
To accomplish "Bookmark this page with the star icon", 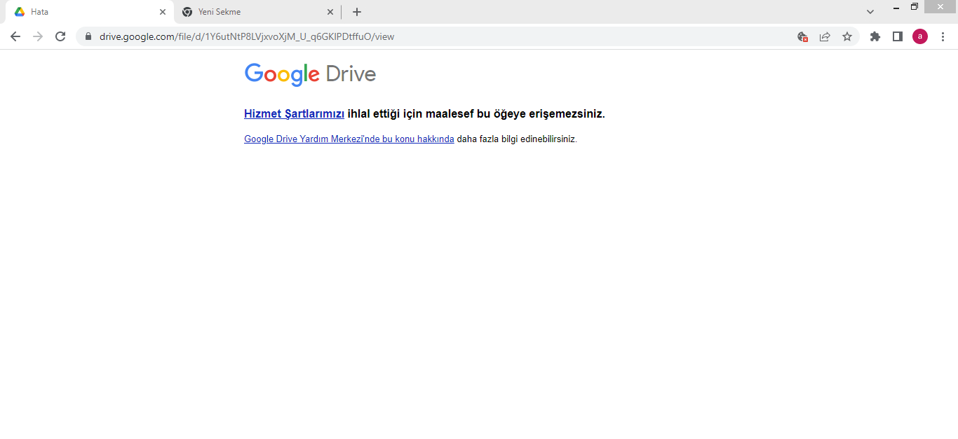I will point(847,36).
